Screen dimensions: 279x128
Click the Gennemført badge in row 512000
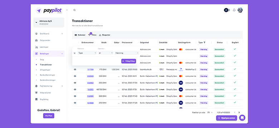pyautogui.click(x=219, y=96)
